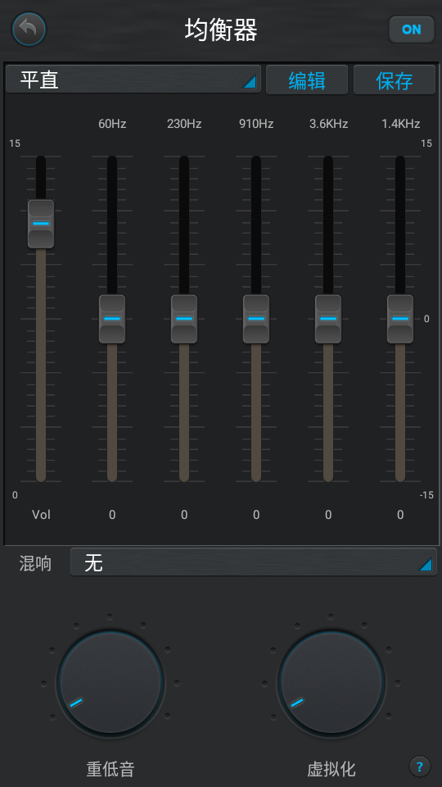Click the 1.4KHz slider handle
The width and height of the screenshot is (442, 787).
click(400, 319)
